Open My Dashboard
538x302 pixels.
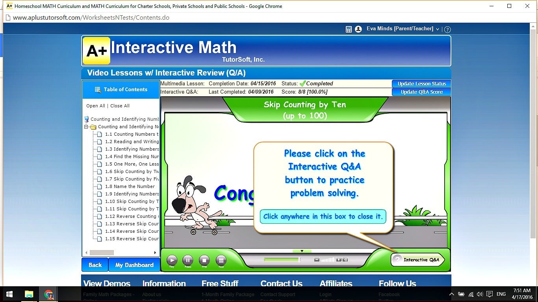pyautogui.click(x=134, y=265)
